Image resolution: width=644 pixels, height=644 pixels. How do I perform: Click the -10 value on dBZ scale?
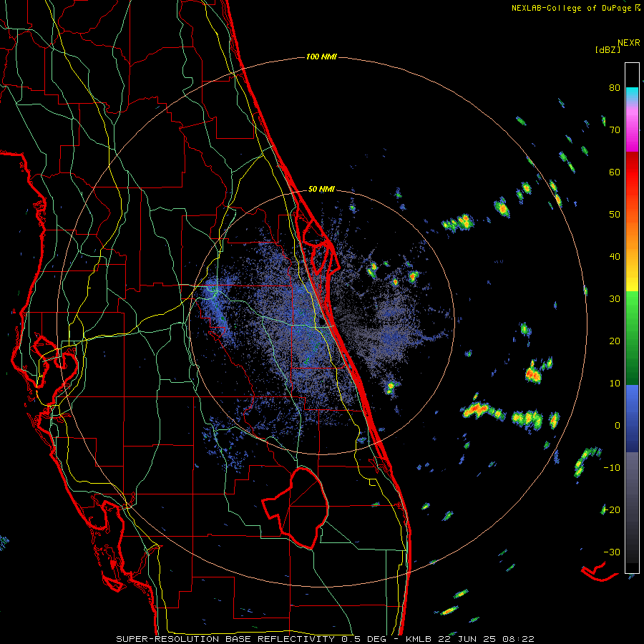(612, 468)
